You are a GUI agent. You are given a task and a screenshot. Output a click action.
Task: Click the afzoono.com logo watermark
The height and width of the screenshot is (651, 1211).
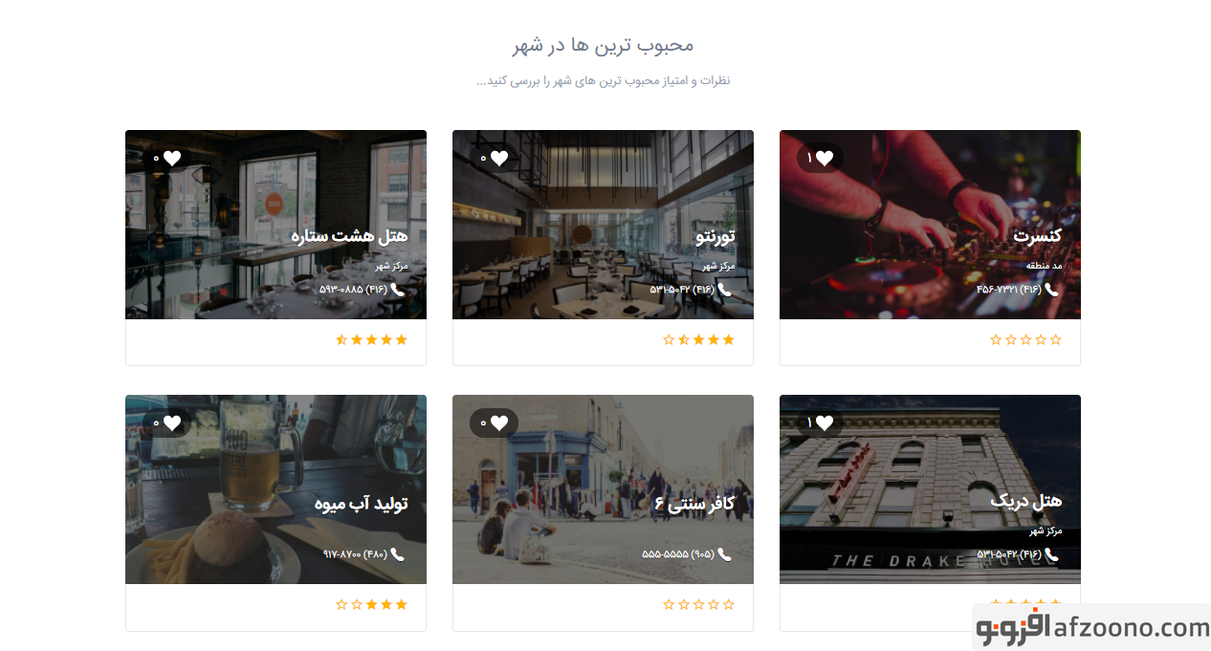(1092, 628)
